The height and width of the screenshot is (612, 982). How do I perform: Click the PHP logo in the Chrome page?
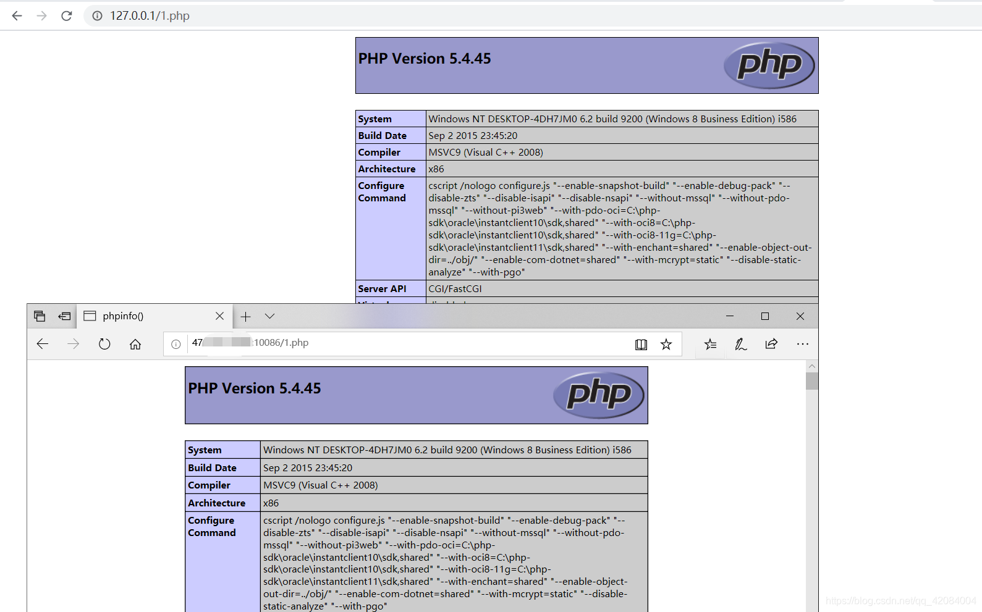tap(769, 65)
